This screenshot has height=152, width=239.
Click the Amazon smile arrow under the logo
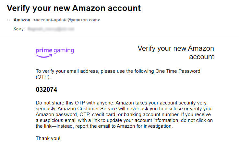pos(44,56)
